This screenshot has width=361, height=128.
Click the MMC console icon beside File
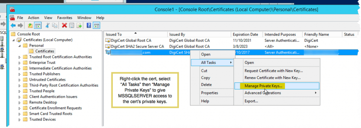12,18
